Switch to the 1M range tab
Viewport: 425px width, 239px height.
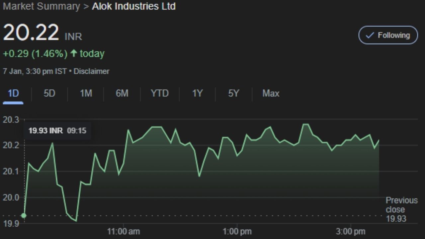point(86,94)
